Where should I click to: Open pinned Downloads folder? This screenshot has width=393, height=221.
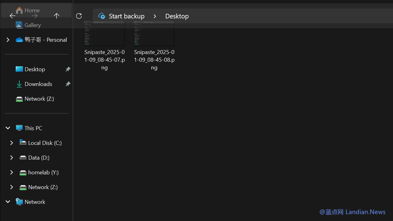[x=38, y=84]
